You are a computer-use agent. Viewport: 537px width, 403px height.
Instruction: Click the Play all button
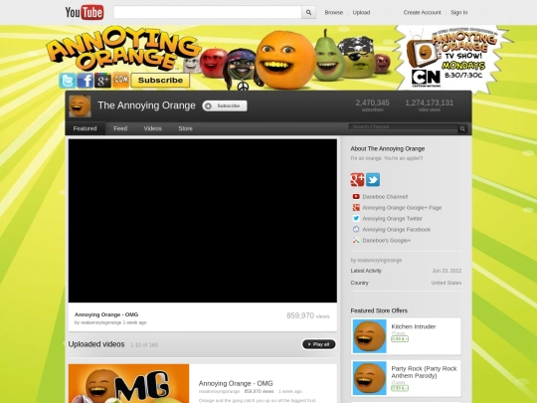pyautogui.click(x=318, y=344)
